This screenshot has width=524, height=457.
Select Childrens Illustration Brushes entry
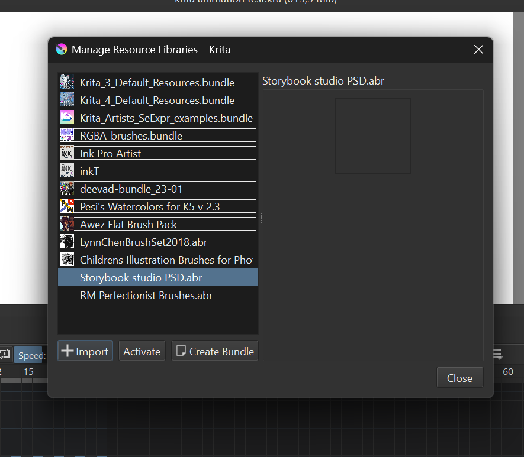(x=157, y=260)
